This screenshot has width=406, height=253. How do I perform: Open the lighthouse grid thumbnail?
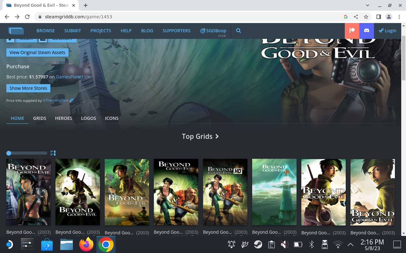pyautogui.click(x=274, y=192)
